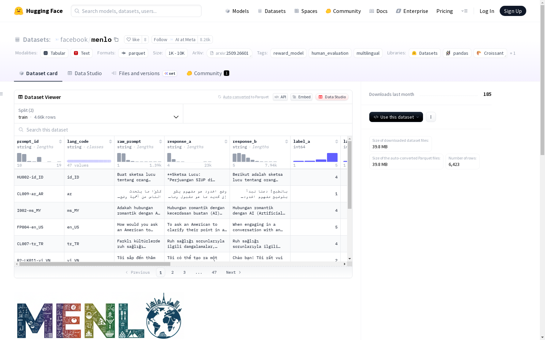
Task: Go to page 47 of the dataset
Action: point(214,272)
